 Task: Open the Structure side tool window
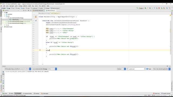(x=1, y=22)
